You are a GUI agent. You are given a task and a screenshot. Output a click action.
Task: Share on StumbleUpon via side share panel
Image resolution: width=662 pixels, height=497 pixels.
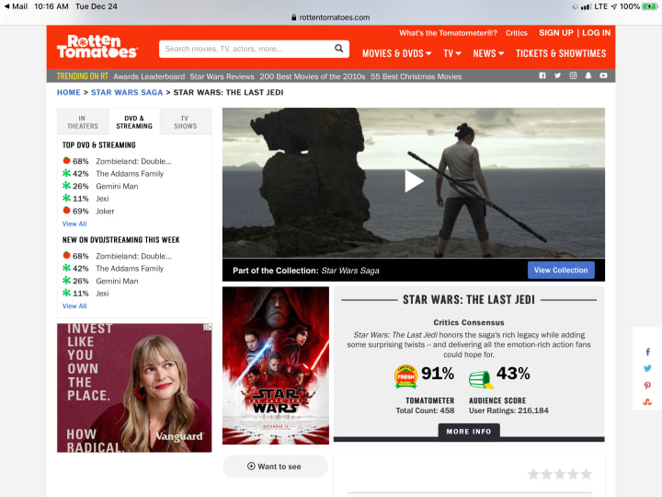tap(647, 402)
